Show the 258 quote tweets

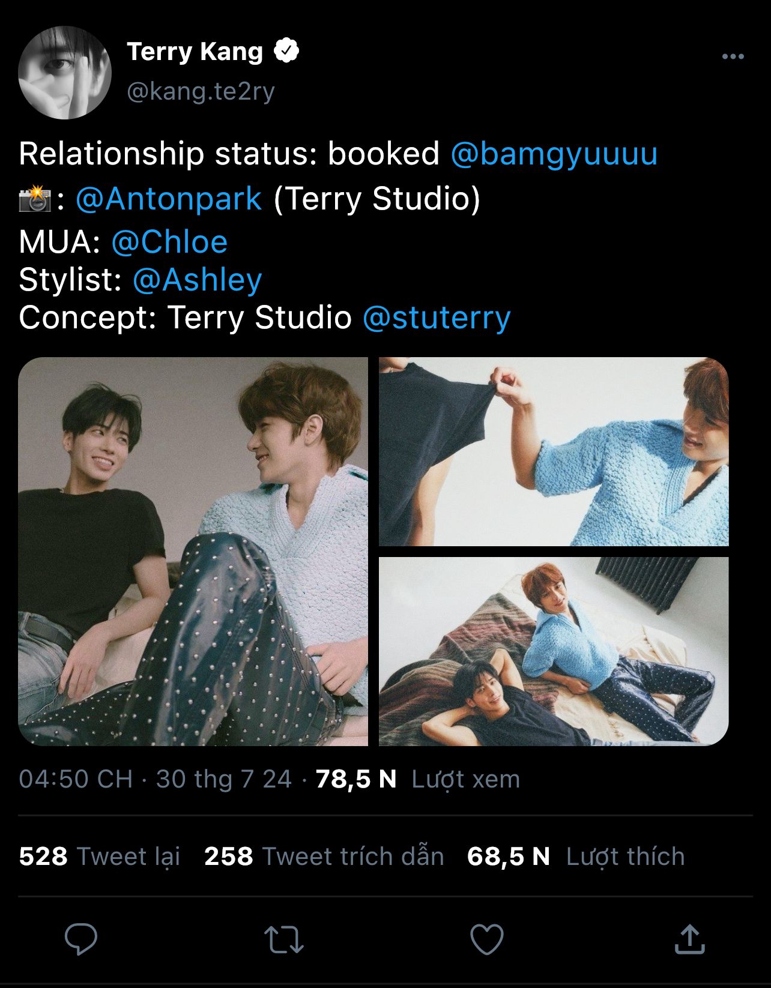[324, 857]
